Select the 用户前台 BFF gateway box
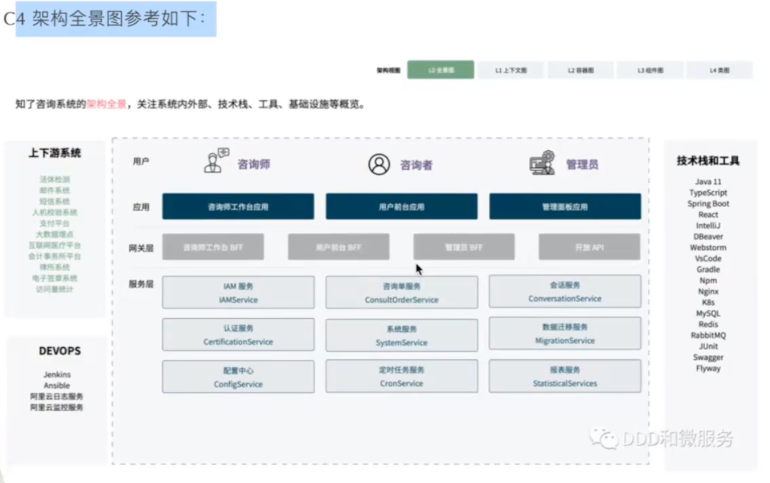The image size is (770, 483). click(339, 247)
